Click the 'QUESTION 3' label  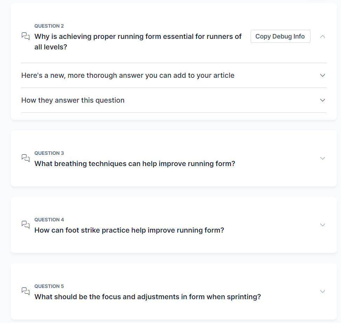(49, 153)
